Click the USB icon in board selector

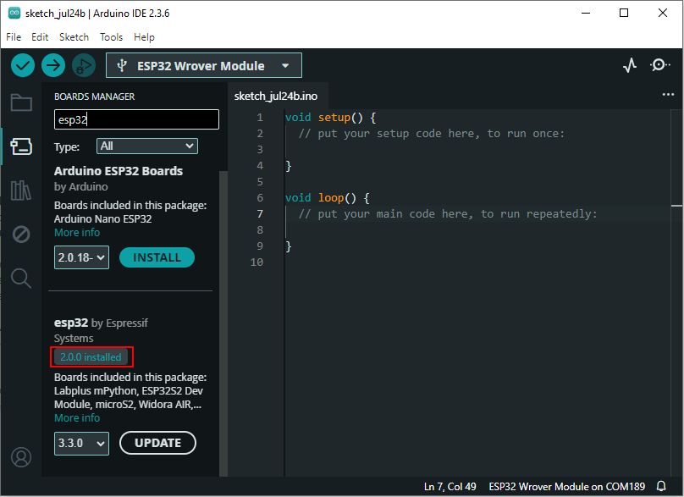click(122, 65)
